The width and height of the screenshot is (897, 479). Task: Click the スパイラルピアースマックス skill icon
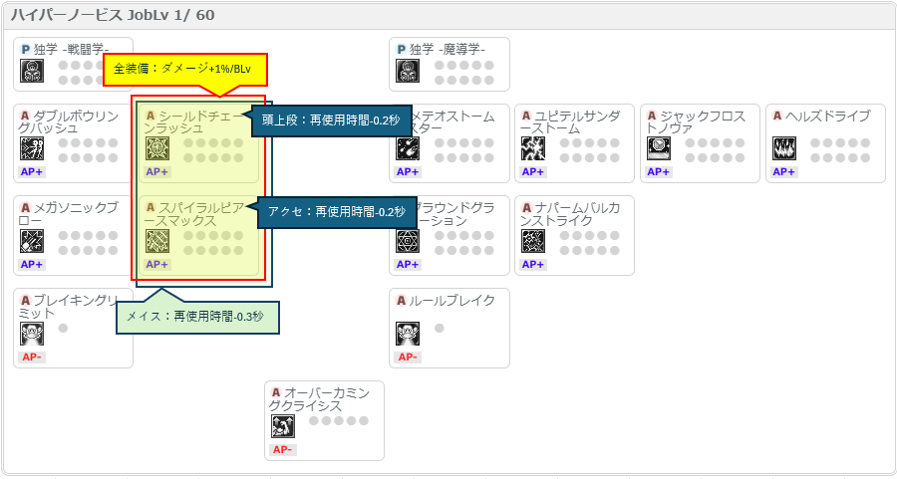coord(156,241)
